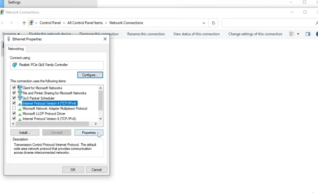
Task: Close the Ethernet Properties dialog
Action: (105, 39)
